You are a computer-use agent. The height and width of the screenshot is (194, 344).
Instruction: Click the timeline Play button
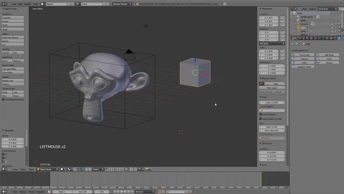[125, 192]
